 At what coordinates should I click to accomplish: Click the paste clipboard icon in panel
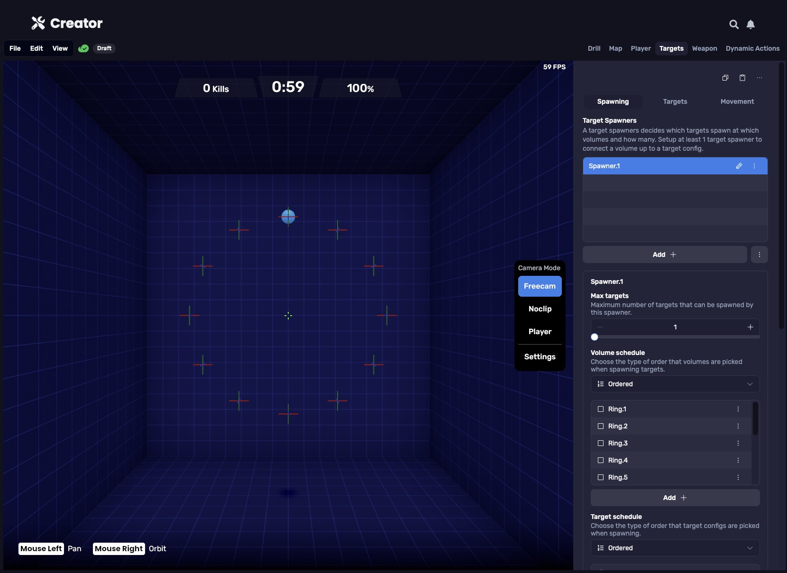click(742, 78)
